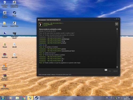Screen dimensions: 133x100
Task: Open the GTA IV desktop shortcut
Action: coord(14,35)
